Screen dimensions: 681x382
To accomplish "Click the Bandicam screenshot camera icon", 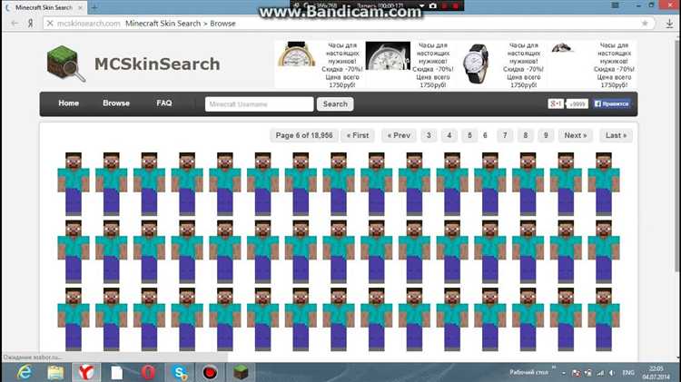I will coord(432,5).
